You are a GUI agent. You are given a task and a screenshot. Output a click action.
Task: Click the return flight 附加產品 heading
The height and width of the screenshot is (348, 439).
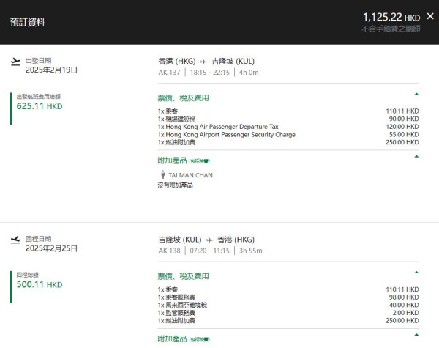[173, 338]
